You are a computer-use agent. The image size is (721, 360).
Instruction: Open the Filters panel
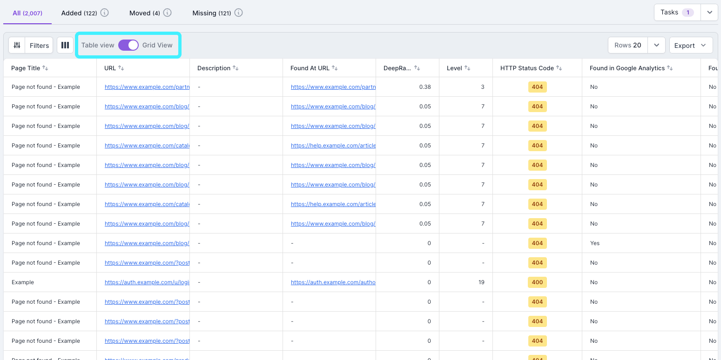tap(39, 45)
